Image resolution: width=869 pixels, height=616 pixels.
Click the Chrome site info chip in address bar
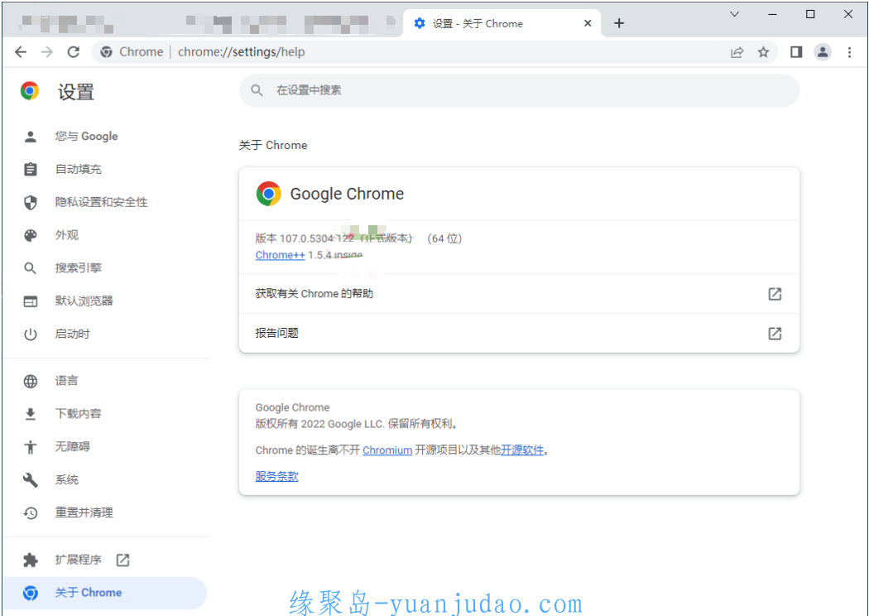pyautogui.click(x=132, y=52)
